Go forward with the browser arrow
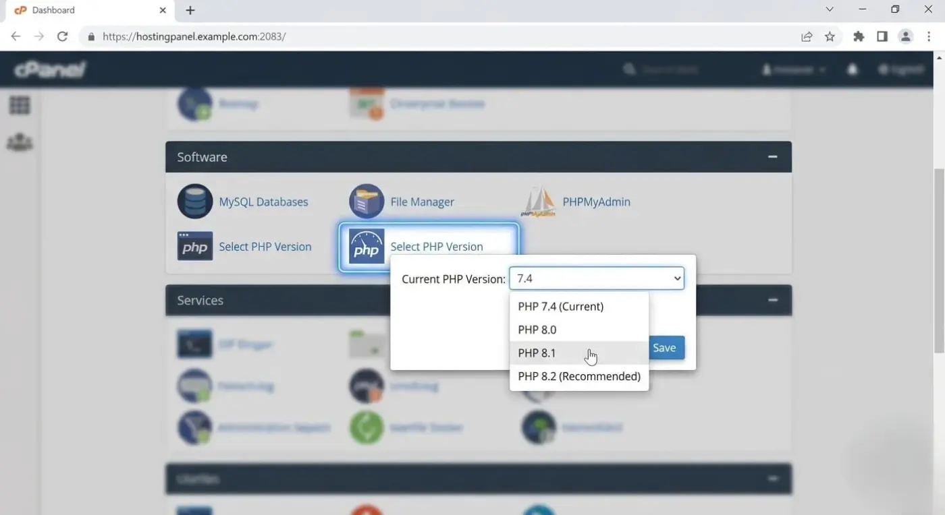945x515 pixels. coord(39,36)
